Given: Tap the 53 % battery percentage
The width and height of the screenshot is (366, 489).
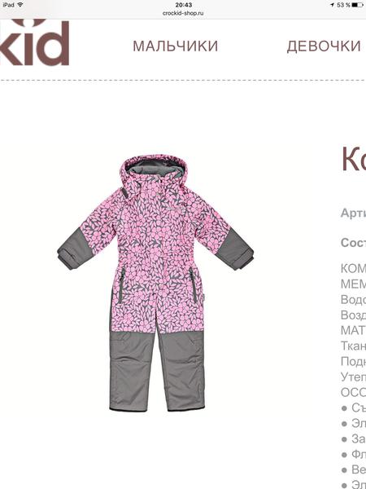Looking at the screenshot, I should pos(343,5).
